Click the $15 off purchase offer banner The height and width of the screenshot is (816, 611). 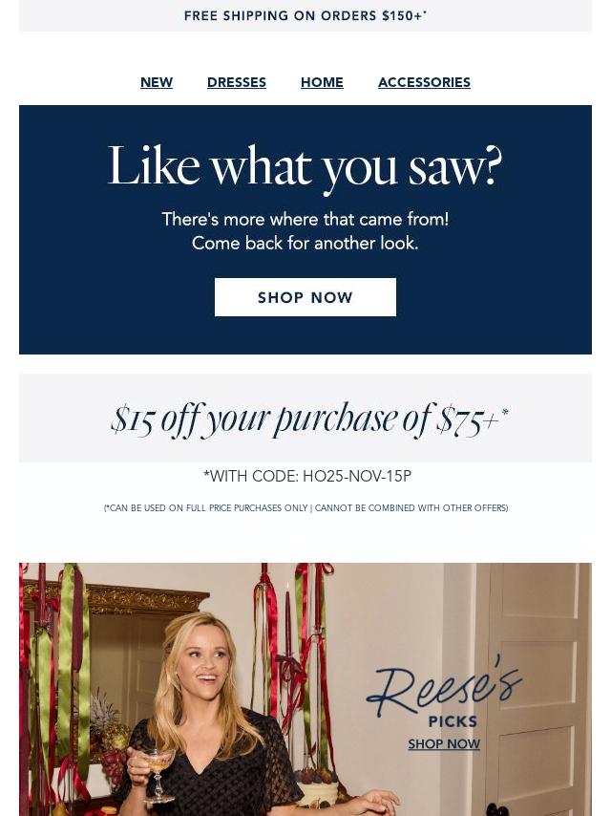click(x=305, y=418)
